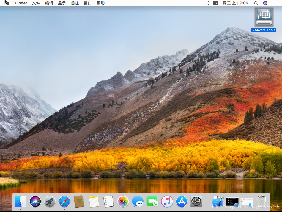Open the display mirroring menu icon

point(207,3)
